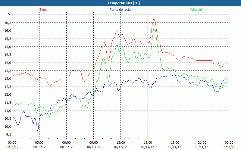Click the 'Temperaturas [°C]' chart title
This screenshot has height=150, width=241.
point(124,3)
